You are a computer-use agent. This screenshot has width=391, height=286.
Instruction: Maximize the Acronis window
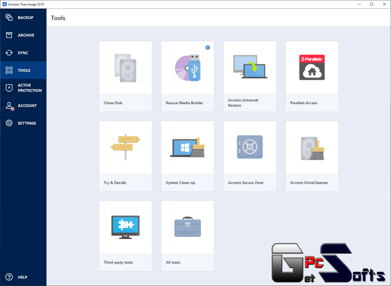pos(372,4)
